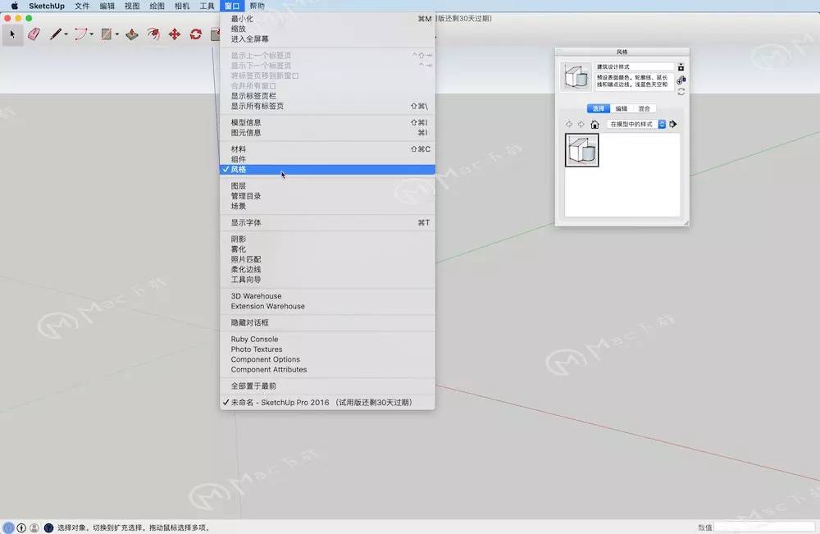Select the style thumbnail in the list
The width and height of the screenshot is (820, 534).
point(581,150)
